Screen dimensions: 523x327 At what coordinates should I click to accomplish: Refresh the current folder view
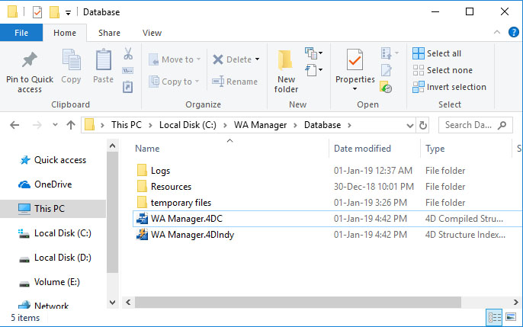[423, 125]
